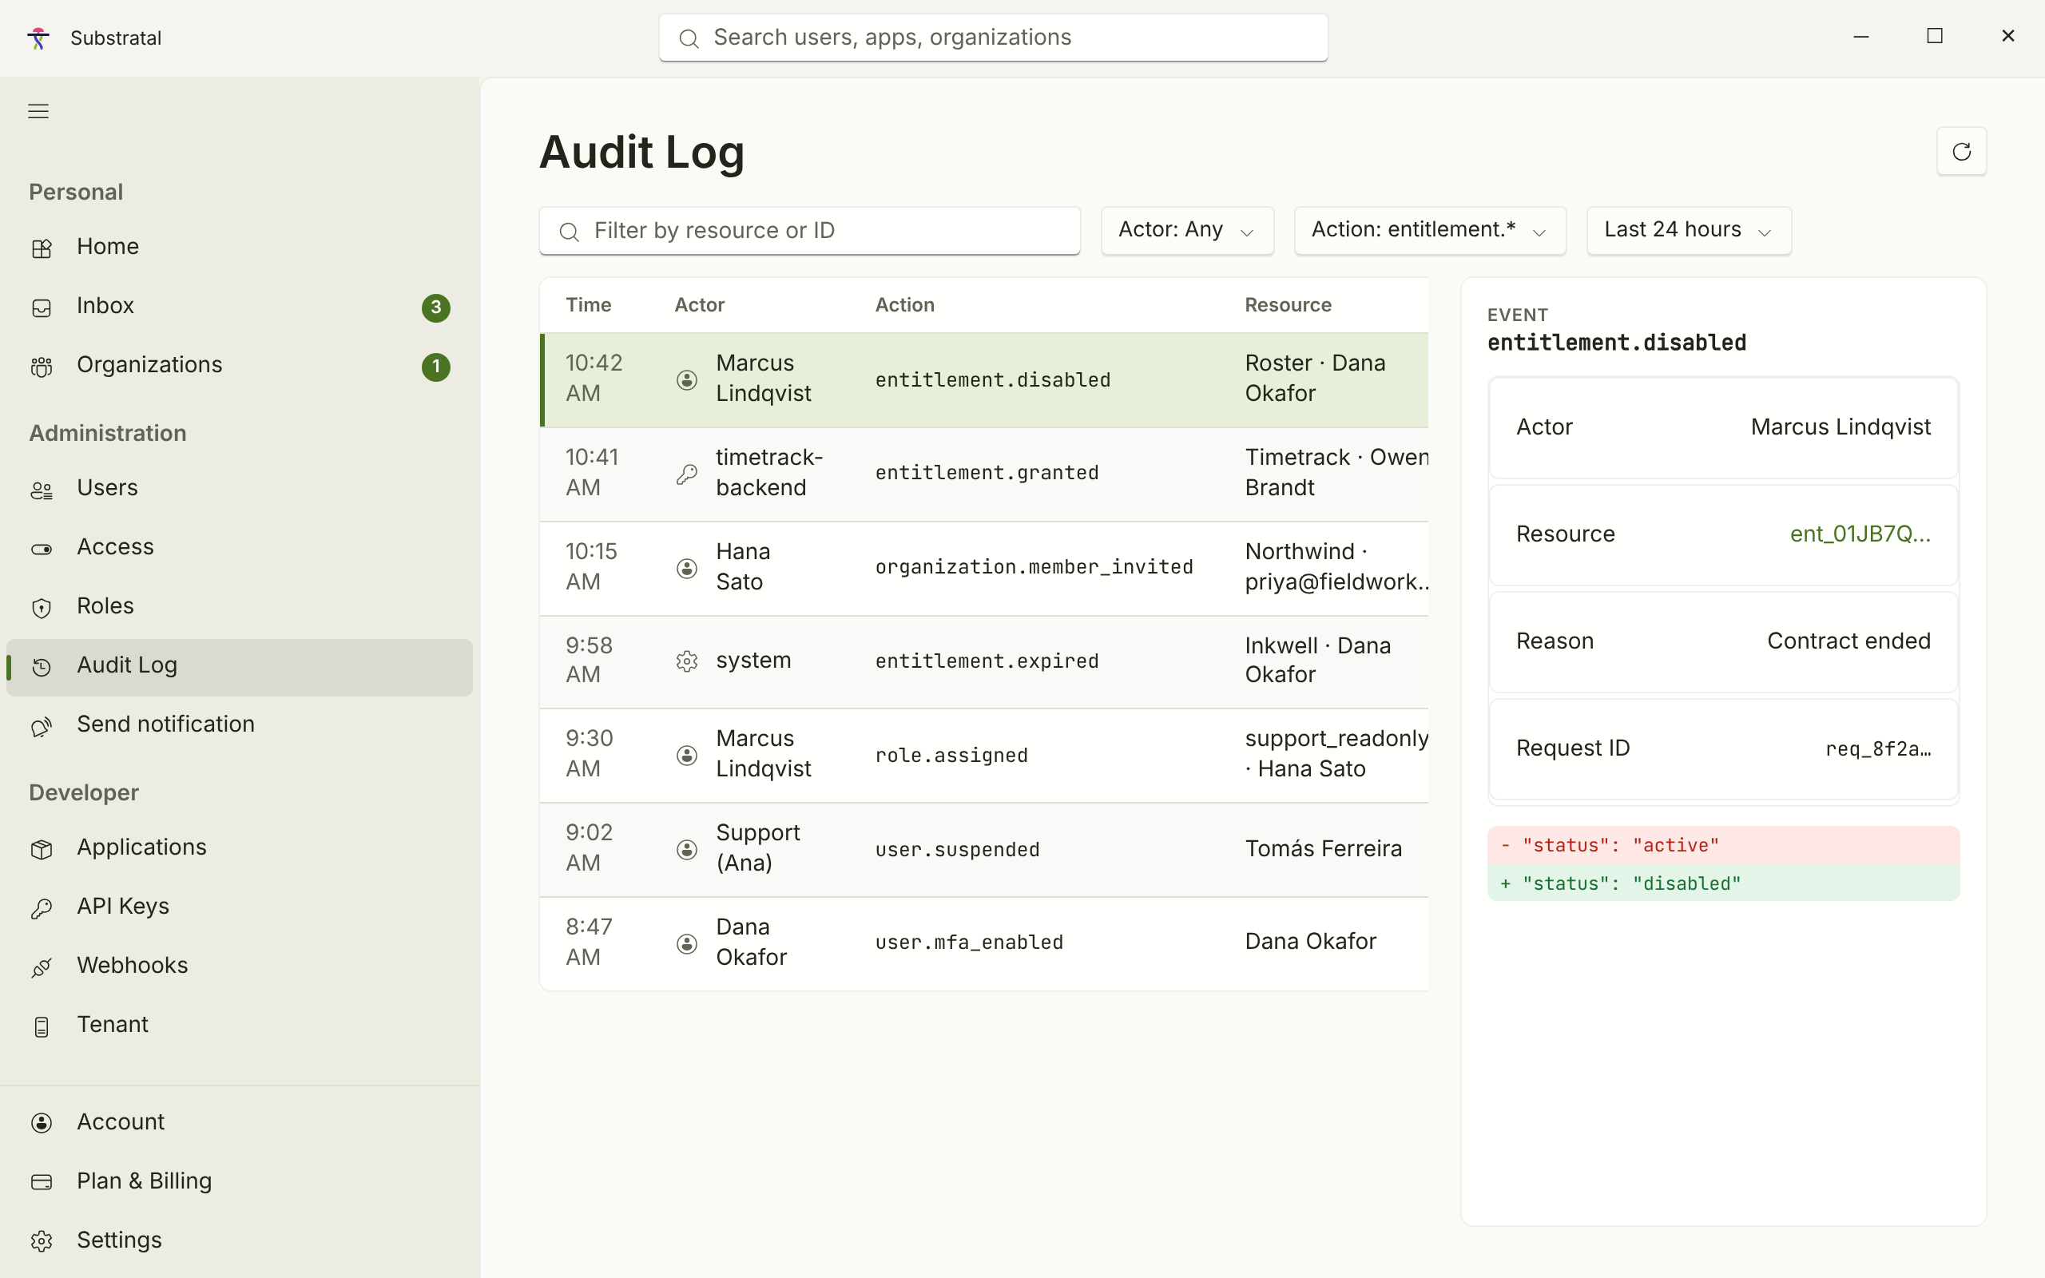Click the Settings gear icon in sidebar

click(x=42, y=1240)
